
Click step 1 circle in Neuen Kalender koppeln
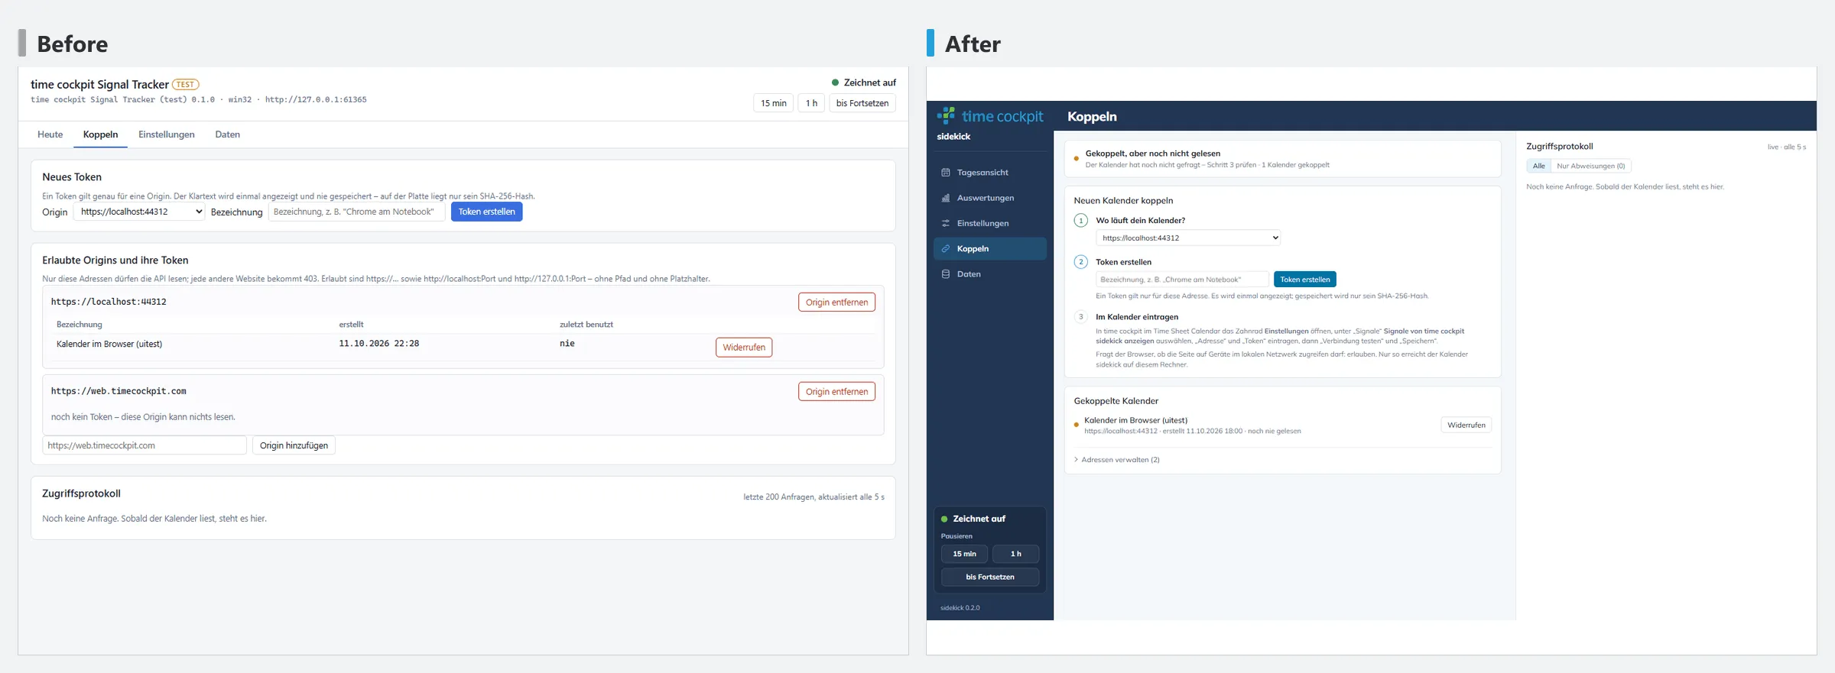1081,221
